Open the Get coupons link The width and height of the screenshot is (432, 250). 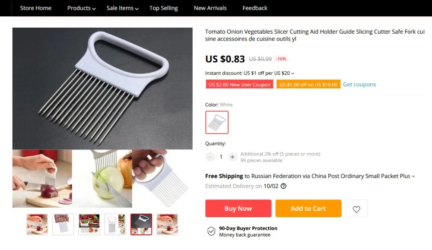coord(359,84)
